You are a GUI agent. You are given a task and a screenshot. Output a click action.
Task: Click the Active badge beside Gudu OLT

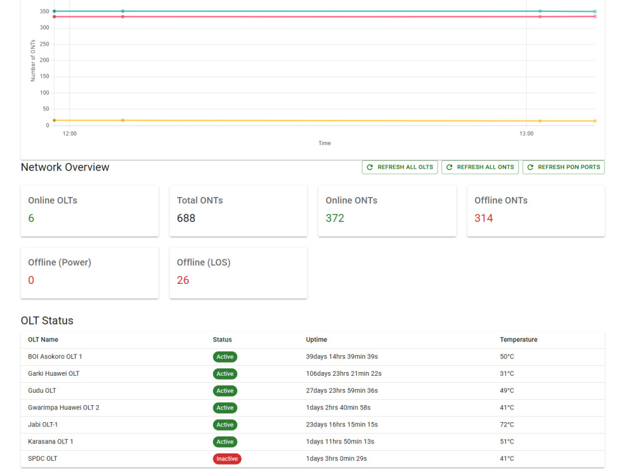tap(225, 390)
